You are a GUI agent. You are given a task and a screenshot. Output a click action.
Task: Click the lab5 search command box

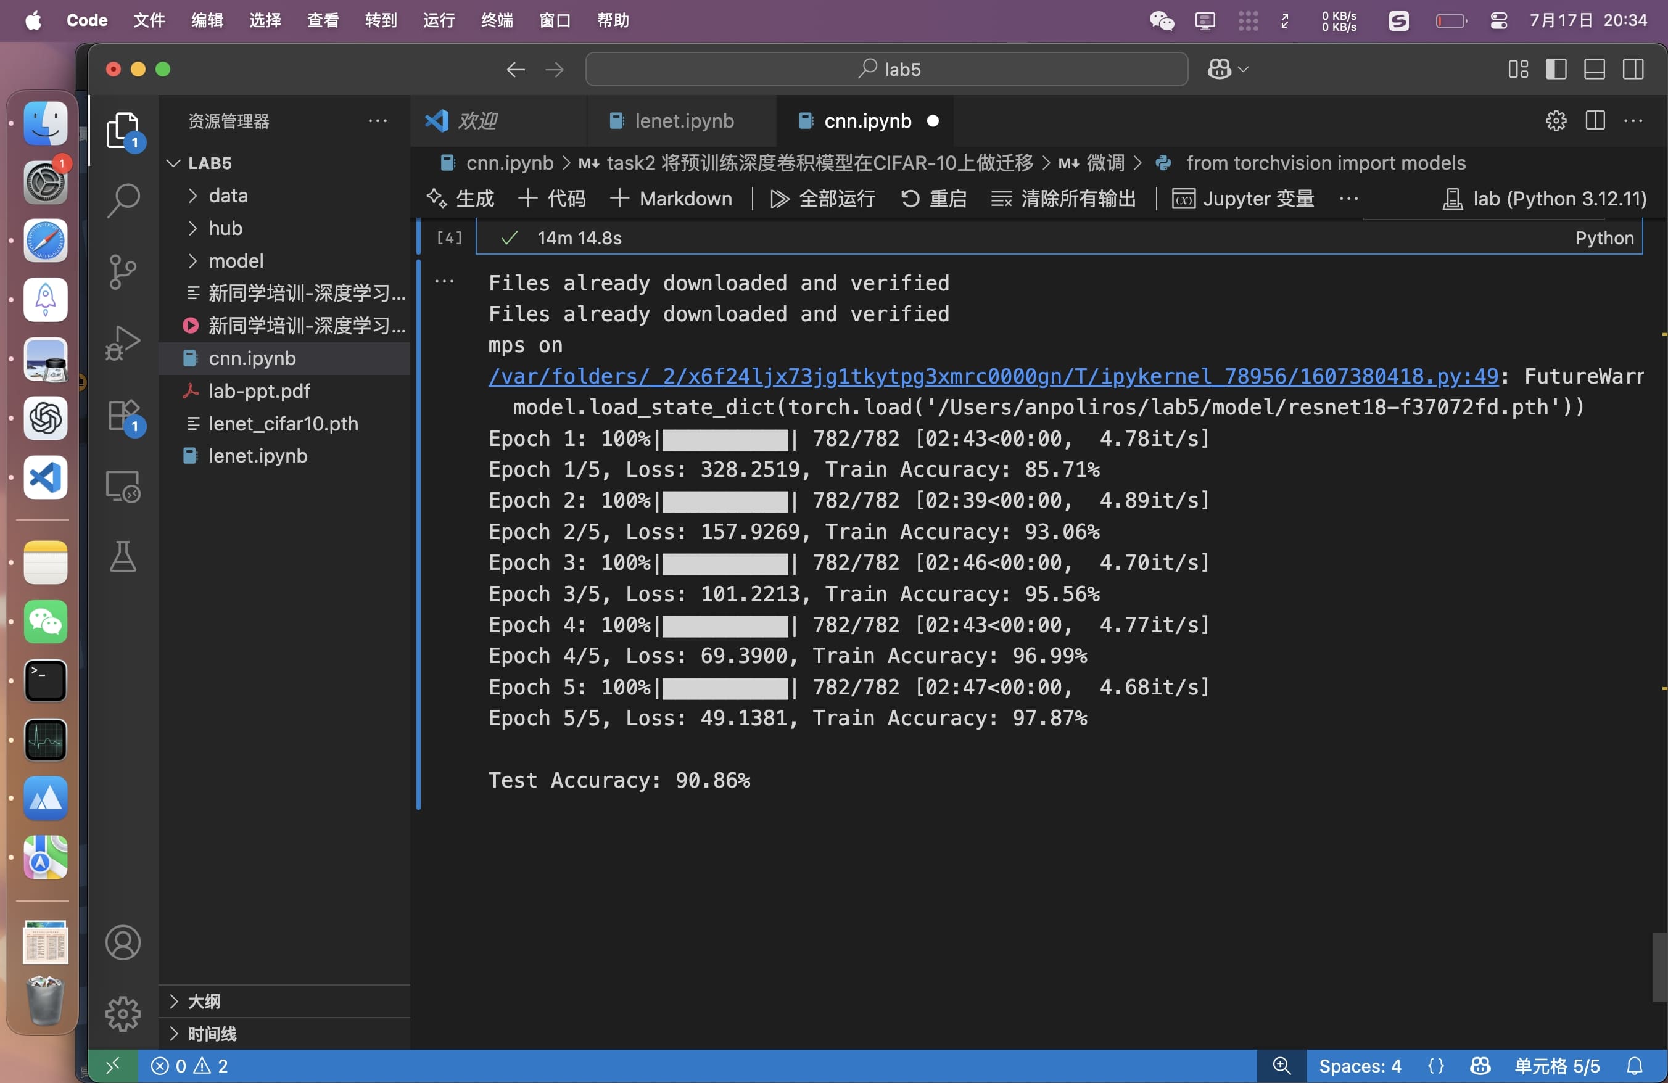coord(886,69)
